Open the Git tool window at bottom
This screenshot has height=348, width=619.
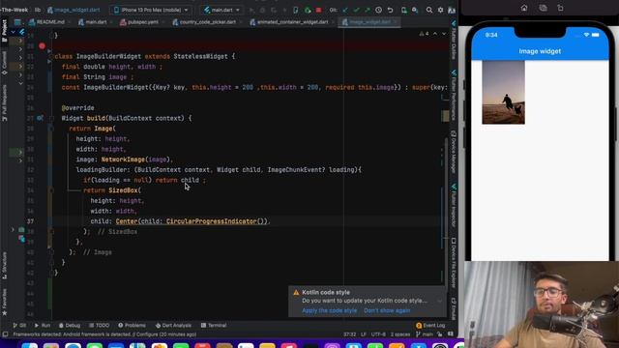coord(19,326)
